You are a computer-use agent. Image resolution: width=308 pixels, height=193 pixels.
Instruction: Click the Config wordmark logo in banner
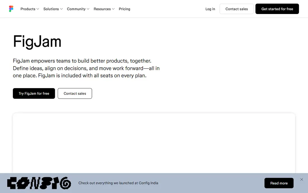point(39,183)
